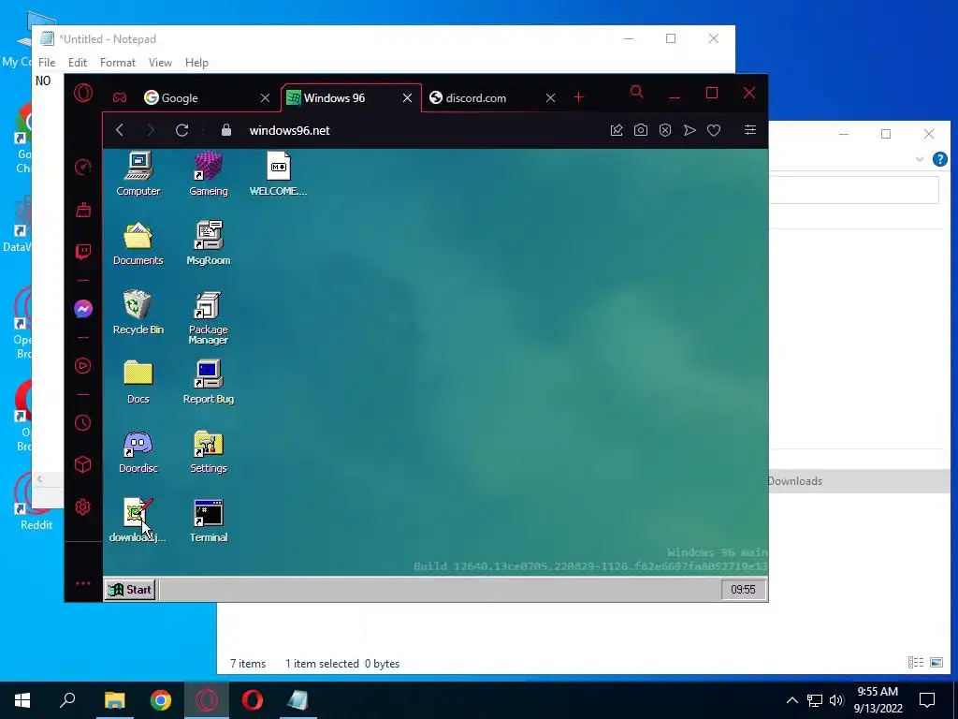This screenshot has width=958, height=719.
Task: Open Chrome from the taskbar
Action: click(x=161, y=700)
